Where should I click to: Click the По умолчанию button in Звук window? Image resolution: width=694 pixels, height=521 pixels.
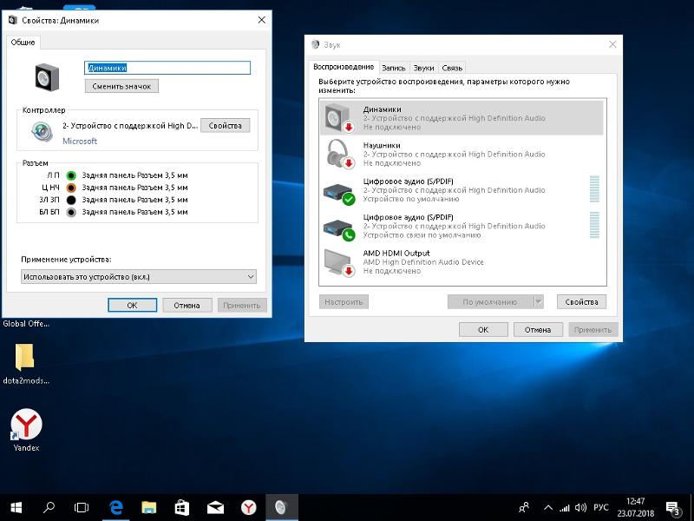[490, 301]
